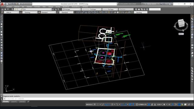Screen dimensions: 194x109
Task: Open the Insertar menu
Action: (29, 7)
